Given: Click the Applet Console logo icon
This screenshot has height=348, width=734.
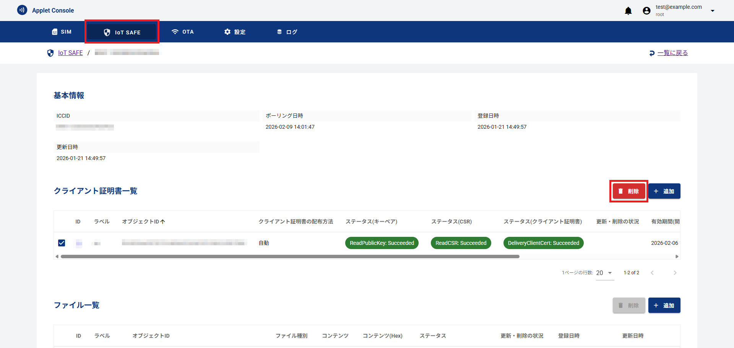Looking at the screenshot, I should click(22, 10).
